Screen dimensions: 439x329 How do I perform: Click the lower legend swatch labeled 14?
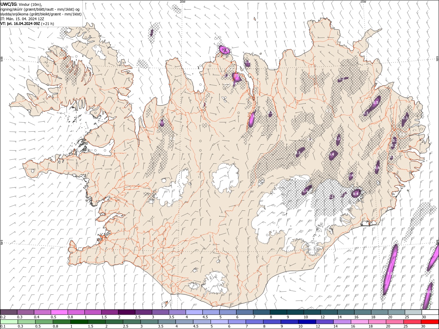[x=342, y=322]
